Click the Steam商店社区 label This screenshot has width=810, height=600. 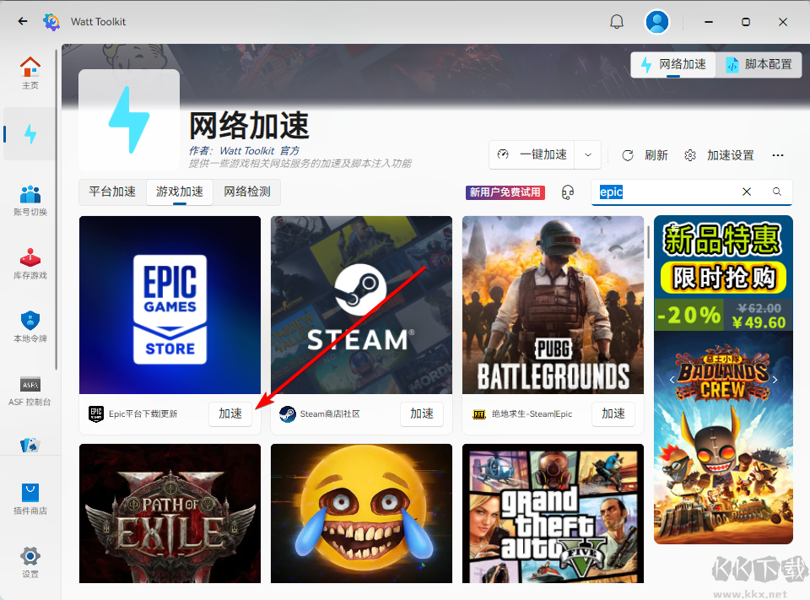coord(330,414)
